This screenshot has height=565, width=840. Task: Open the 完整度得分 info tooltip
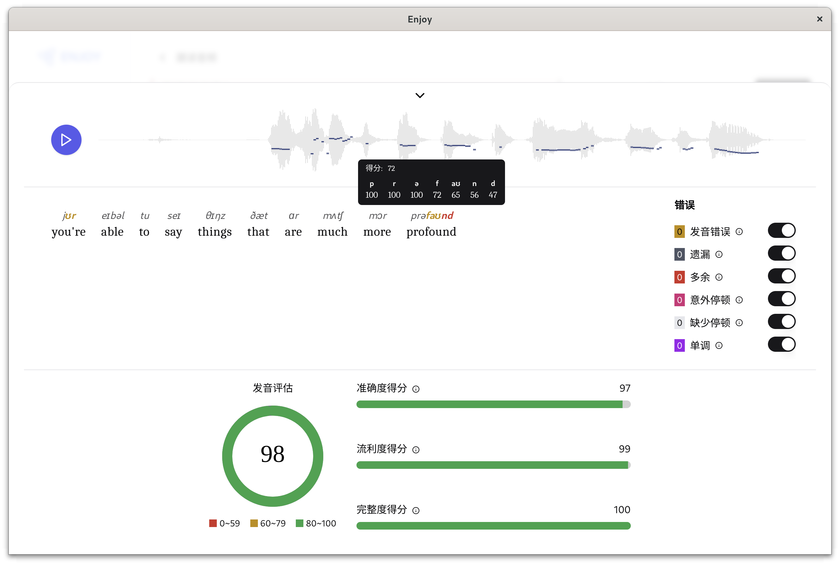416,510
